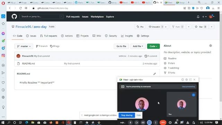Viewport: 222px width, 125px height.
Task: Focus the Search or jump to field
Action: 42,17
